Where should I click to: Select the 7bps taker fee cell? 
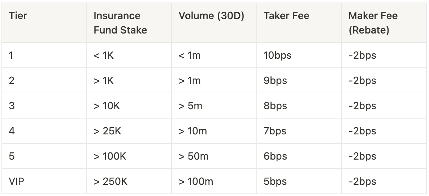point(275,131)
